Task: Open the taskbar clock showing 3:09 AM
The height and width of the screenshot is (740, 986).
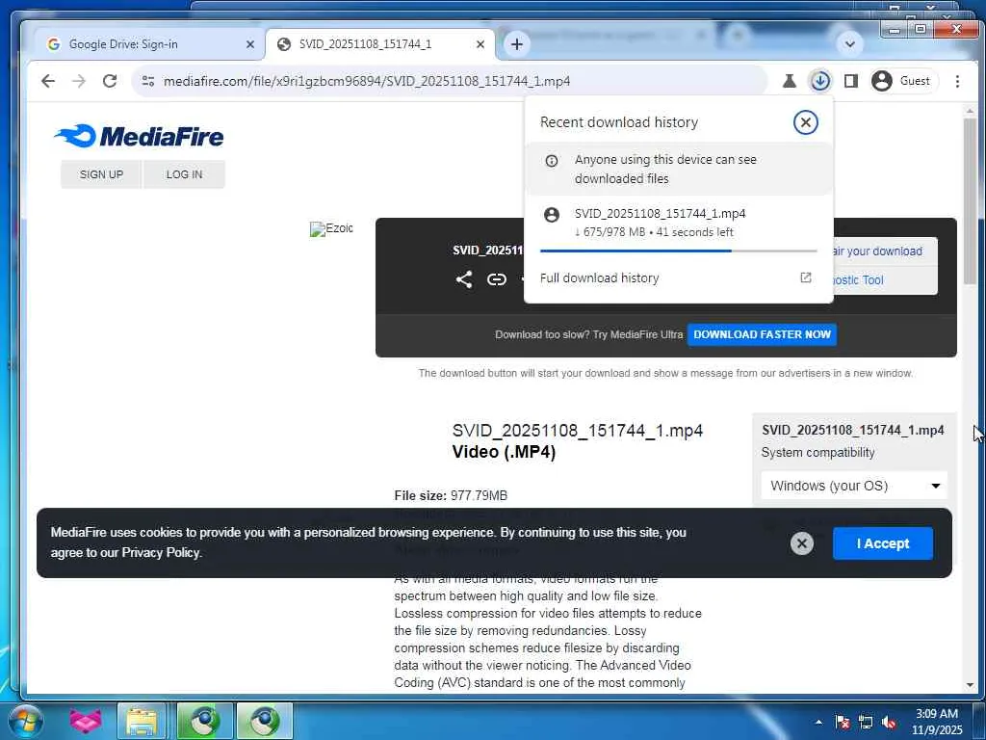Action: click(937, 722)
